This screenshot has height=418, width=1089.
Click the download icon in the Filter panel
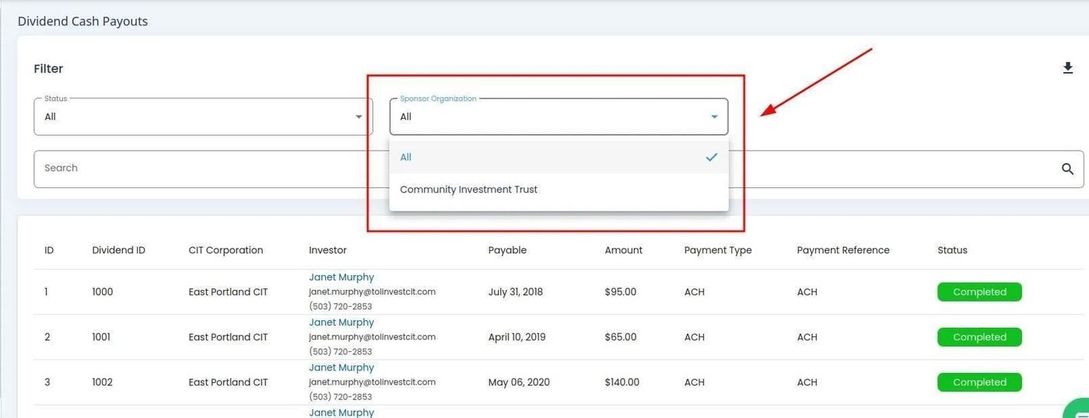(x=1067, y=68)
